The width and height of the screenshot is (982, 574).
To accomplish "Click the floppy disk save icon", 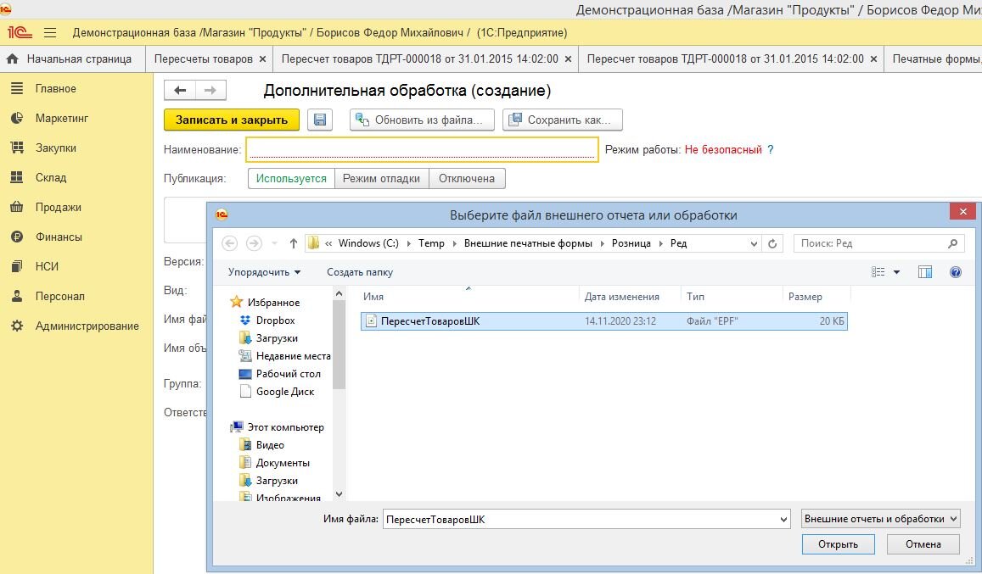I will [x=319, y=120].
